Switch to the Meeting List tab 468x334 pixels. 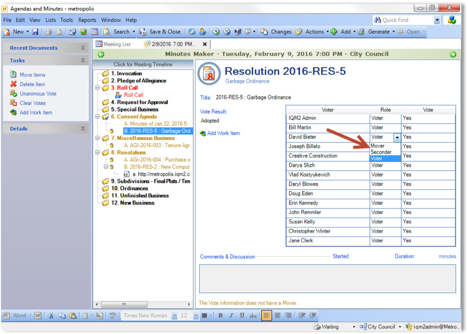113,44
